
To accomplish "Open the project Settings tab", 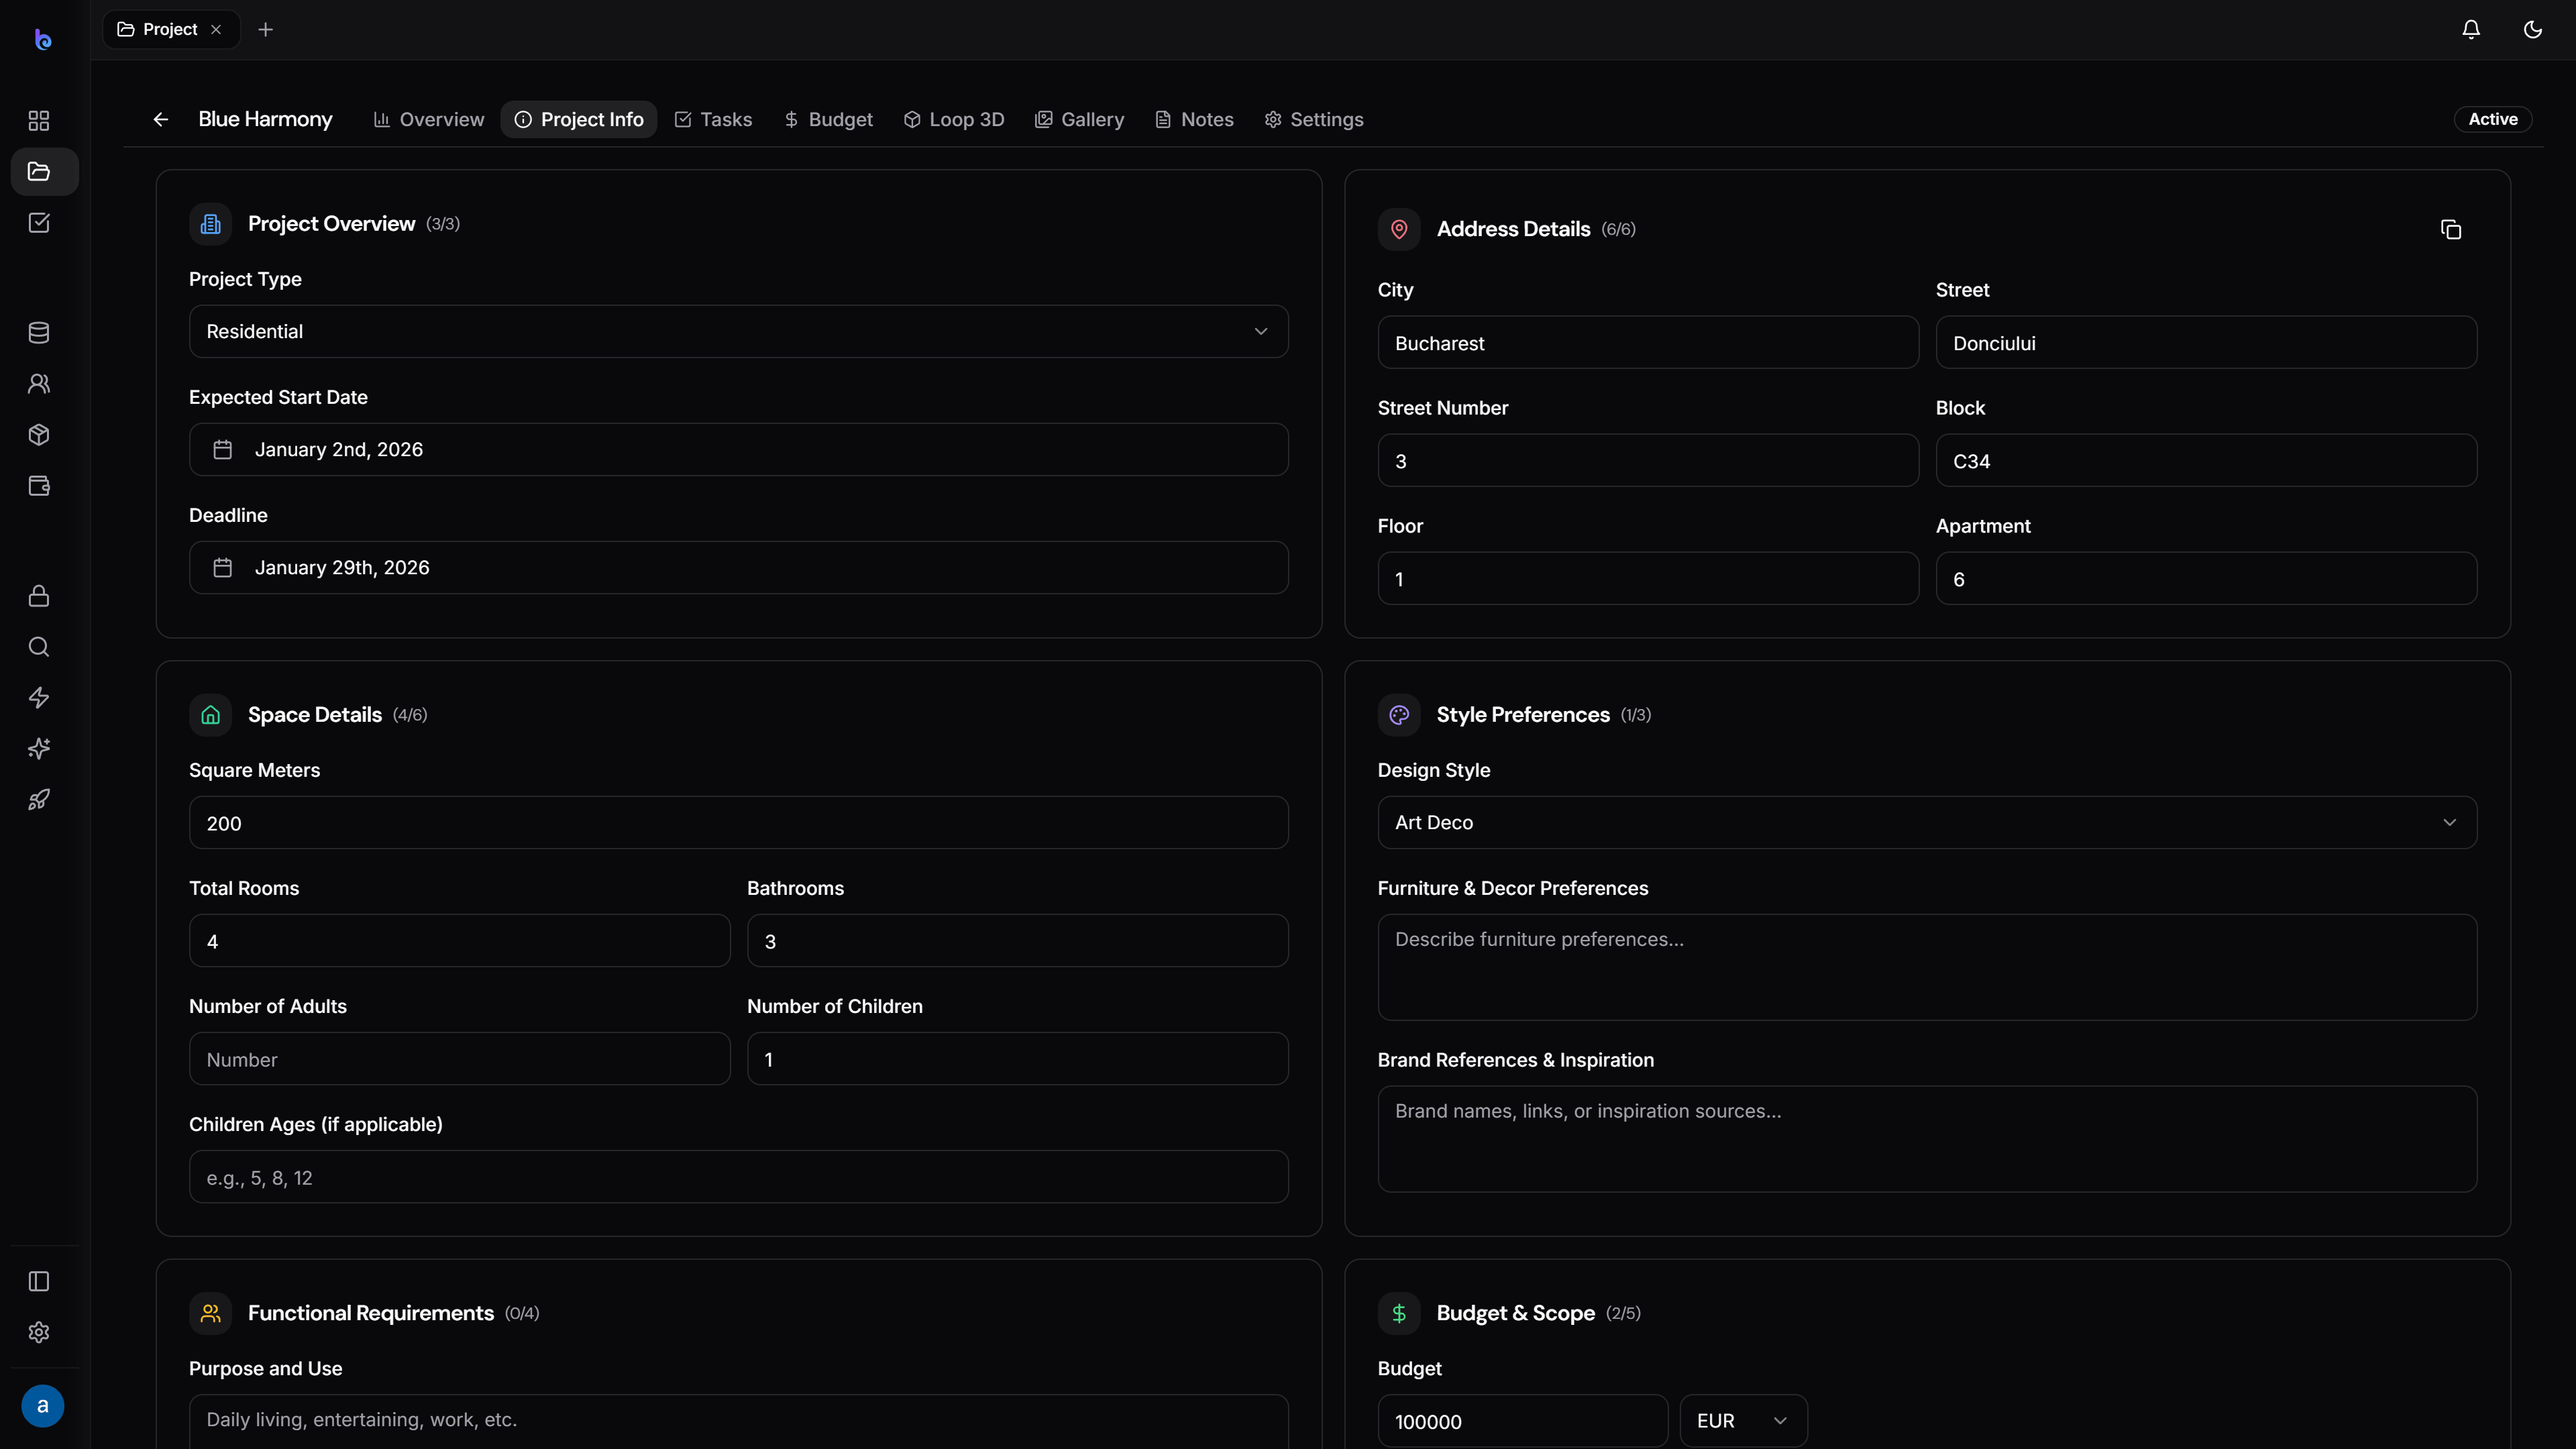I will point(1314,119).
